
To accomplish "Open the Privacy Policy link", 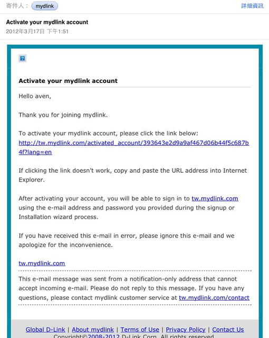I will coord(186,330).
